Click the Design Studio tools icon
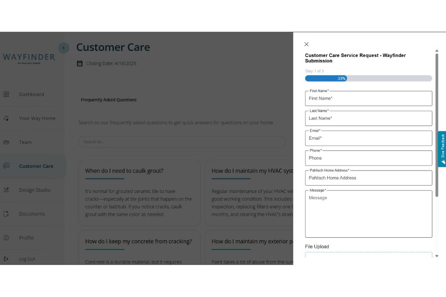This screenshot has height=297, width=446. (x=6, y=190)
